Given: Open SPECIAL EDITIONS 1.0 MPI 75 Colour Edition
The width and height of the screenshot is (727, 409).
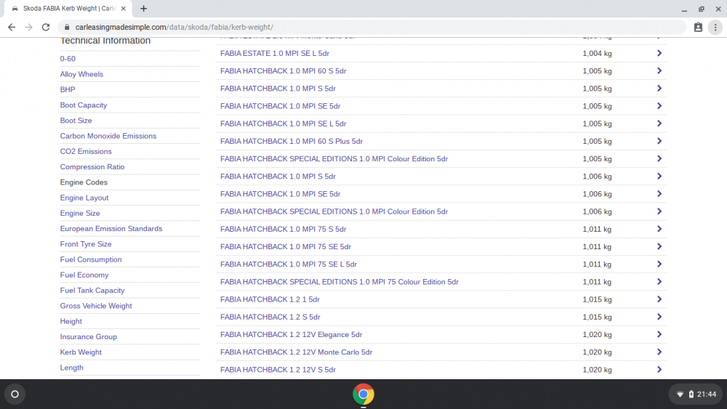Looking at the screenshot, I should (x=340, y=282).
